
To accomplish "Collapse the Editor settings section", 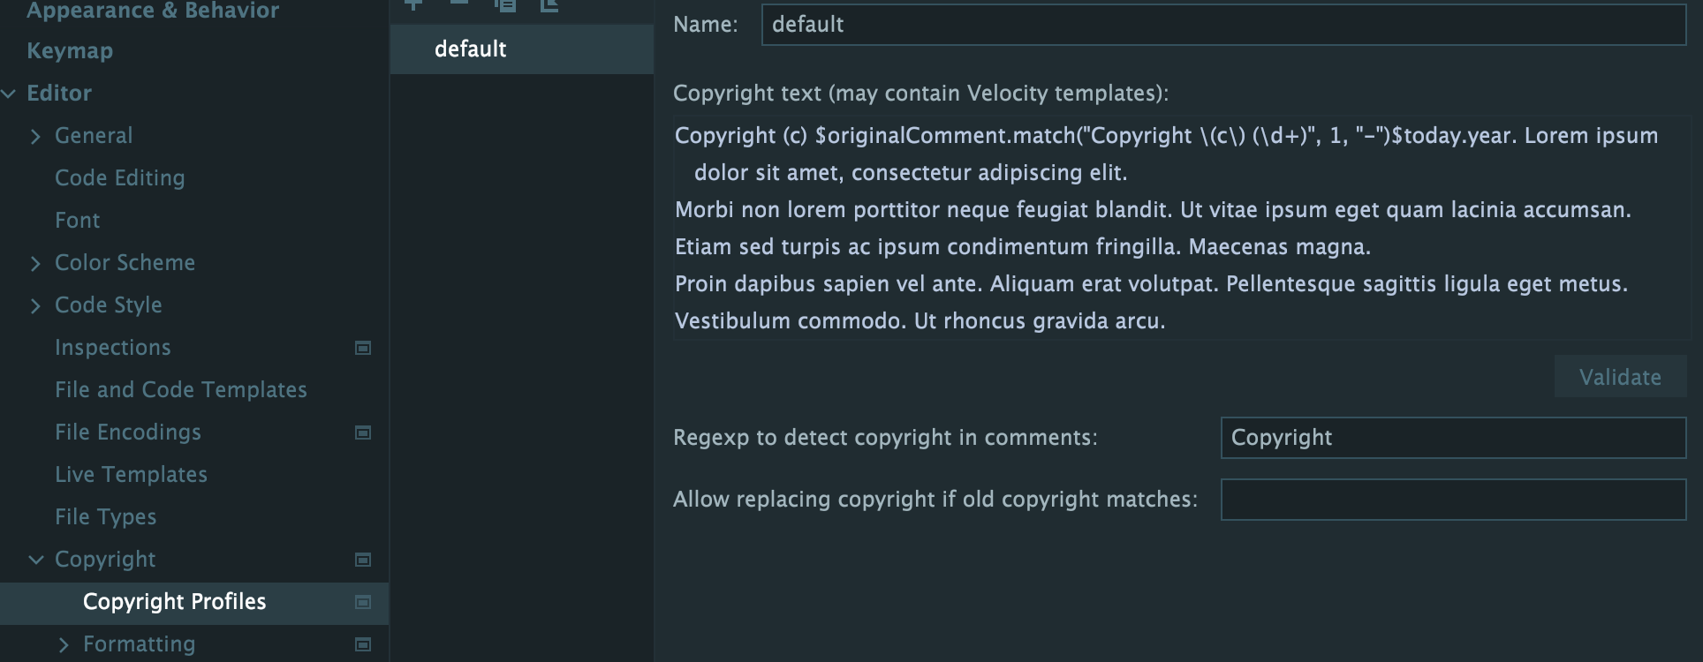I will tap(9, 94).
